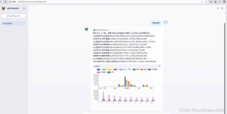The height and width of the screenshot is (114, 227).
Task: Click the row for MG ZS
Action: pyautogui.click(x=120, y=59)
